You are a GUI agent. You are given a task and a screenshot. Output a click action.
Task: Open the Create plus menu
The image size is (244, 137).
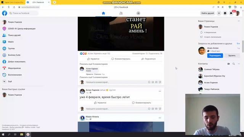219,13
